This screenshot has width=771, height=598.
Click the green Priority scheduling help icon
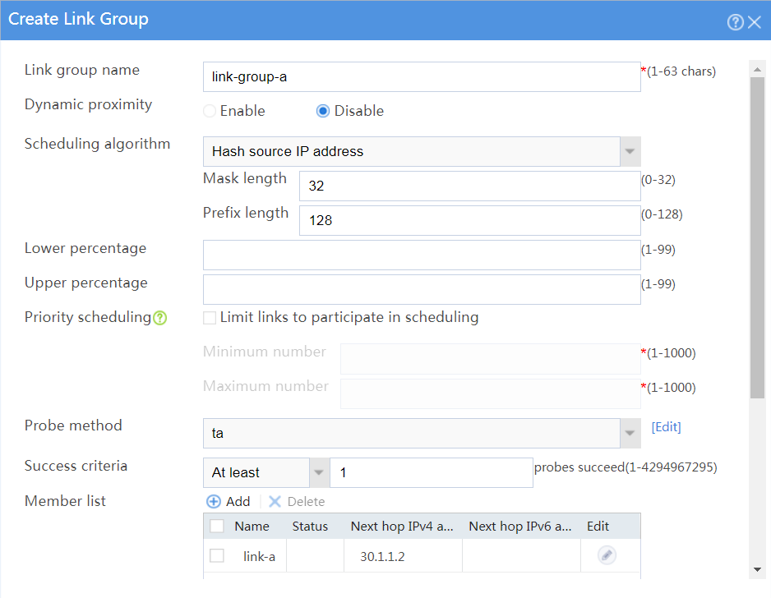point(159,318)
